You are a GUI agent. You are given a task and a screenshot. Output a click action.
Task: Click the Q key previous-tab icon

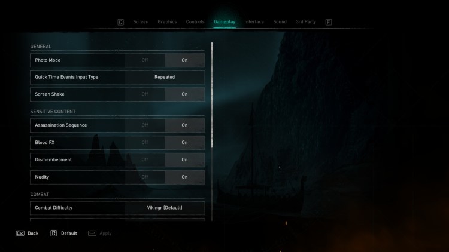click(120, 22)
